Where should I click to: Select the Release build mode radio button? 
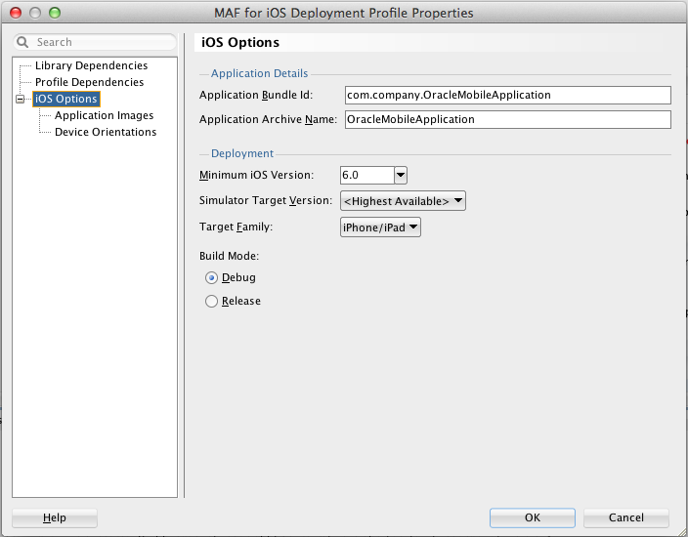211,301
